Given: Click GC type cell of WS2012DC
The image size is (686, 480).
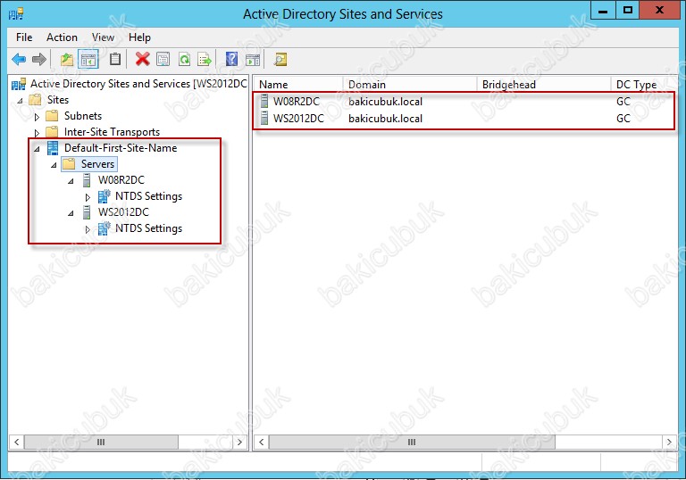Looking at the screenshot, I should point(623,118).
